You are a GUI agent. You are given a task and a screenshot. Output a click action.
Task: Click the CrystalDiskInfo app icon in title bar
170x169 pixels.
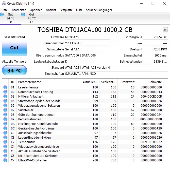tap(4, 3)
